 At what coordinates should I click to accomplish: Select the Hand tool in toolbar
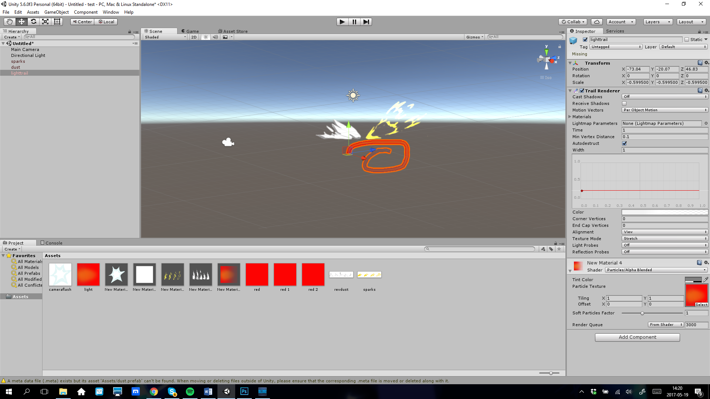[x=10, y=22]
